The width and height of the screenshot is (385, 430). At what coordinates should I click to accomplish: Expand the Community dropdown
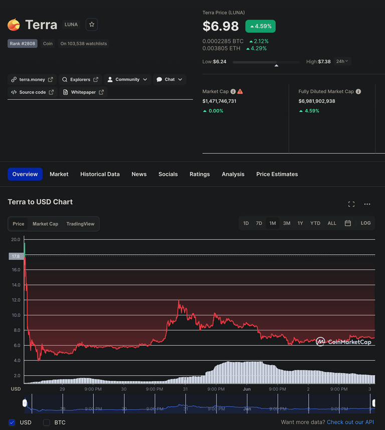[127, 80]
